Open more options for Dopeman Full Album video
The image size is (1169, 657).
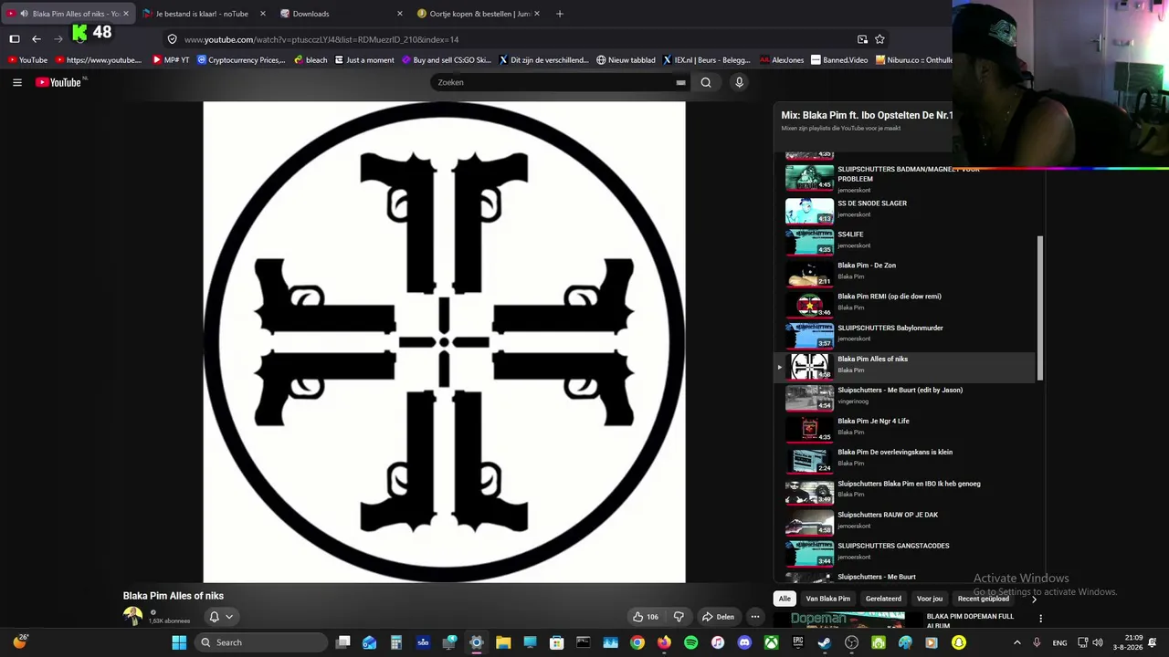(x=1040, y=619)
